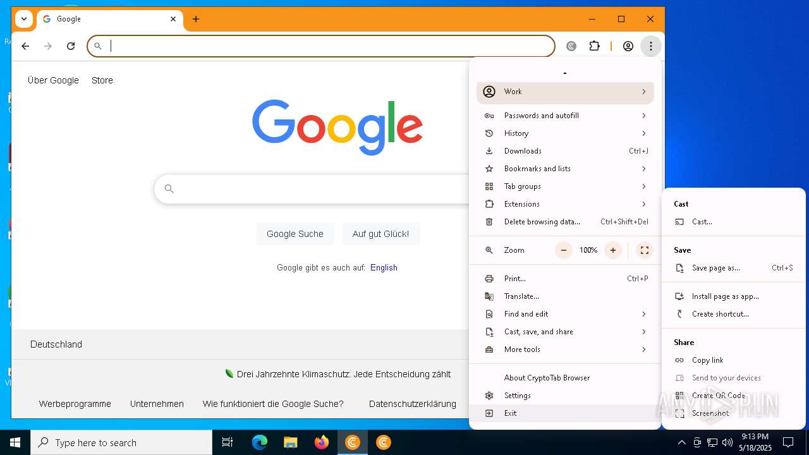
Task: Close the Google tab
Action: [173, 19]
